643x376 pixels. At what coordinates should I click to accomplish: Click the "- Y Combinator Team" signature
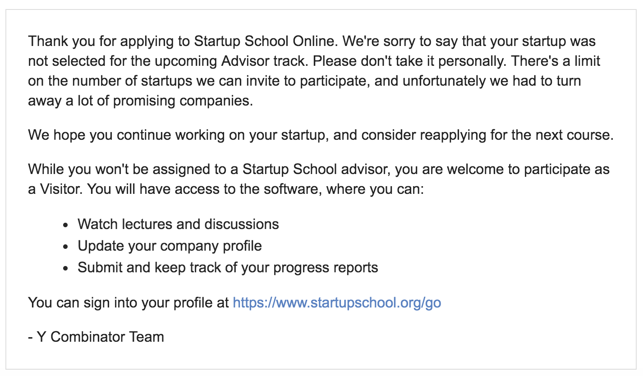click(96, 337)
